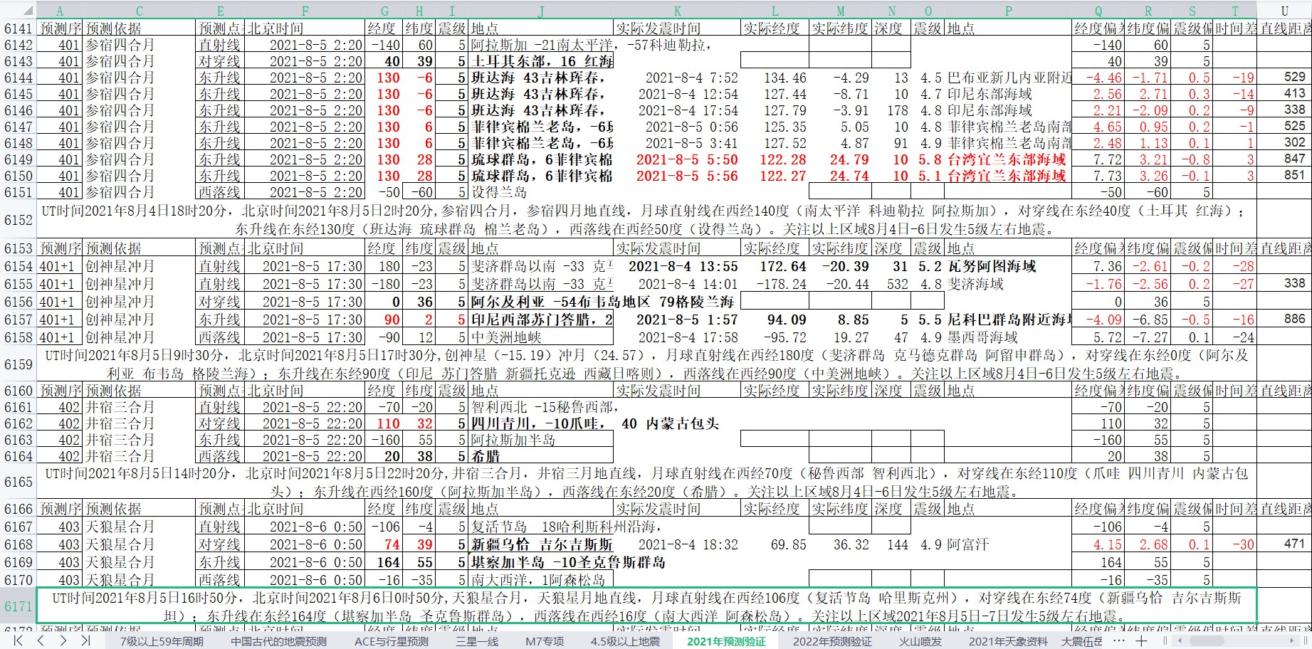1312x649 pixels.
Task: Click the merged note text in row 6165
Action: point(646,482)
